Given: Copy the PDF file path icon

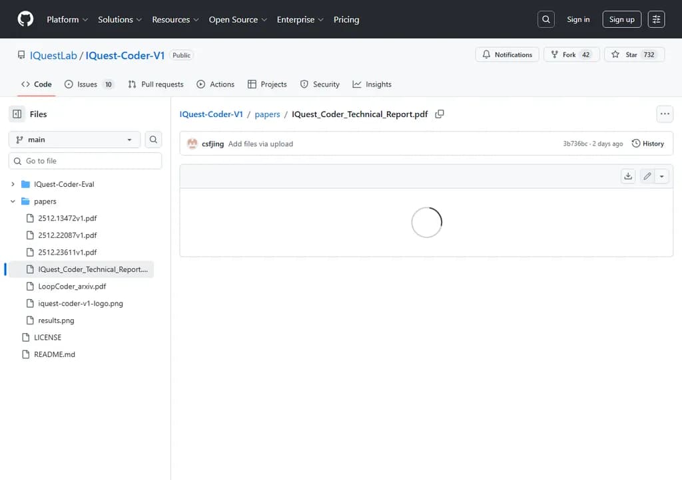Looking at the screenshot, I should click(440, 114).
